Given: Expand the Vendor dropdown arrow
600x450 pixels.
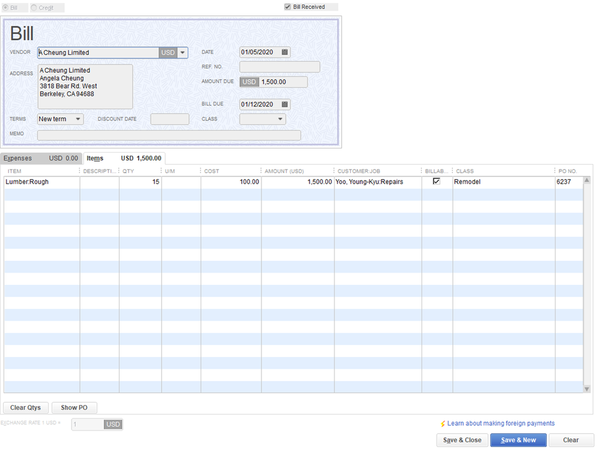Looking at the screenshot, I should pyautogui.click(x=183, y=52).
